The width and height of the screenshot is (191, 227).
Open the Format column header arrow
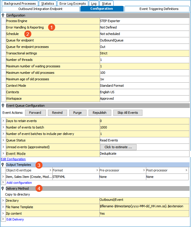click(x=97, y=170)
